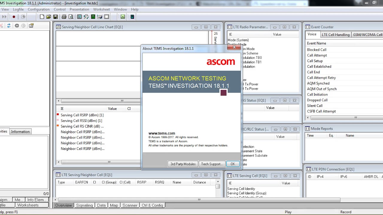Image resolution: width=383 pixels, height=215 pixels.
Task: Click the Open folder toolbar icon
Action: click(48, 17)
